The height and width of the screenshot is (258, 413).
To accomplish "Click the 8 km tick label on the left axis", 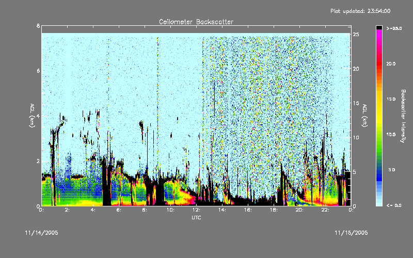I will (38, 26).
